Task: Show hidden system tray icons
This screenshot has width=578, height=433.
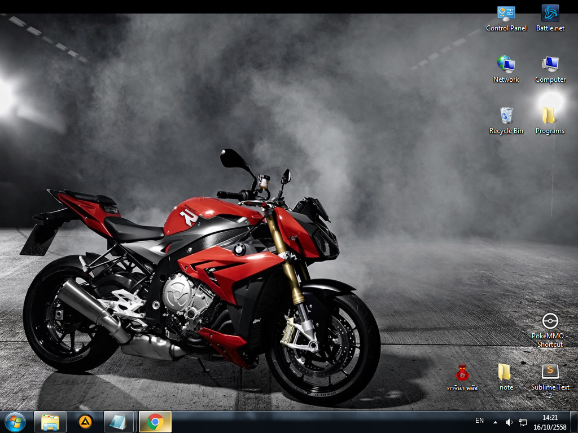Action: tap(495, 422)
